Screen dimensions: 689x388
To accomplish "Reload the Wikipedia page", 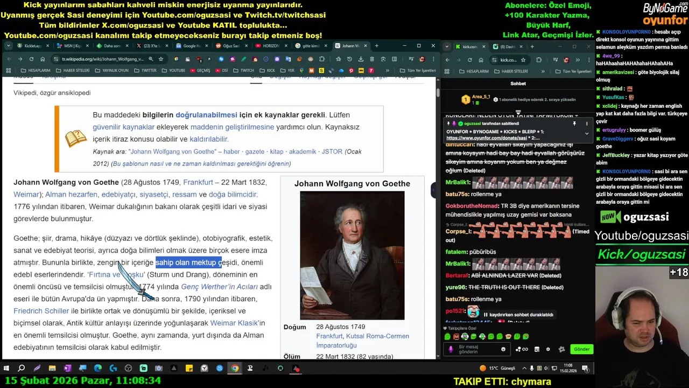I will click(x=31, y=59).
